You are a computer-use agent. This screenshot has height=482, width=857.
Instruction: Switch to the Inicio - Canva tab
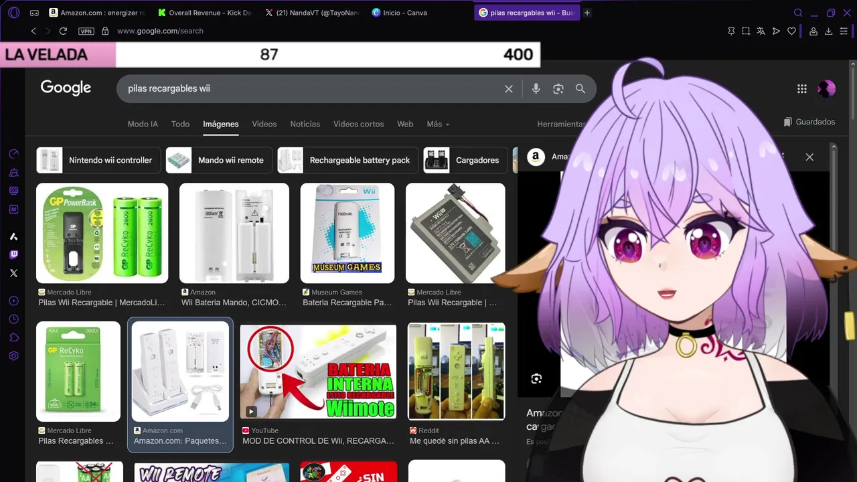click(418, 13)
